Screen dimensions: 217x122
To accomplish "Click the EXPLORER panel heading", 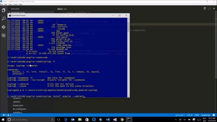I will tap(15, 9).
